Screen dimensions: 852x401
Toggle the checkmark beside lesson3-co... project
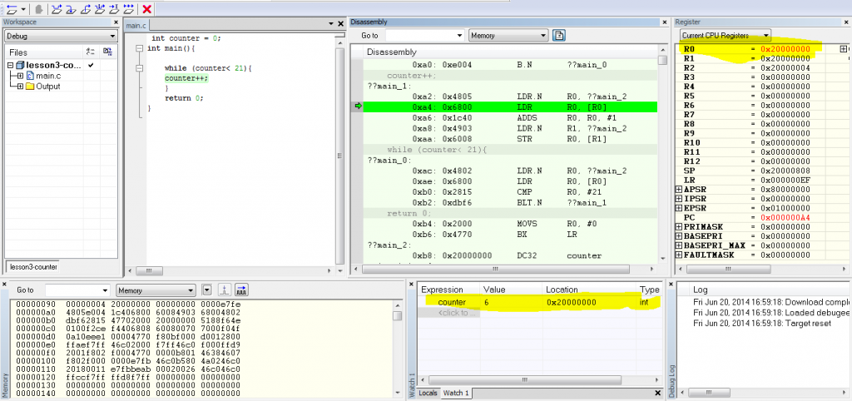pyautogui.click(x=91, y=65)
